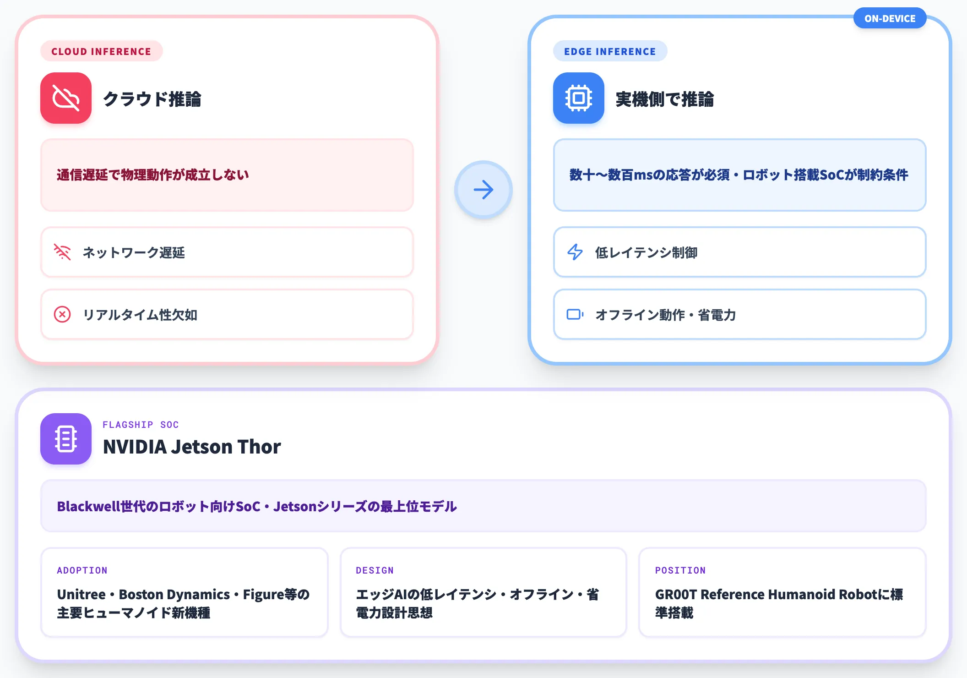
Task: Click the 通信遅延で物理動作が成立しない callout
Action: [227, 175]
